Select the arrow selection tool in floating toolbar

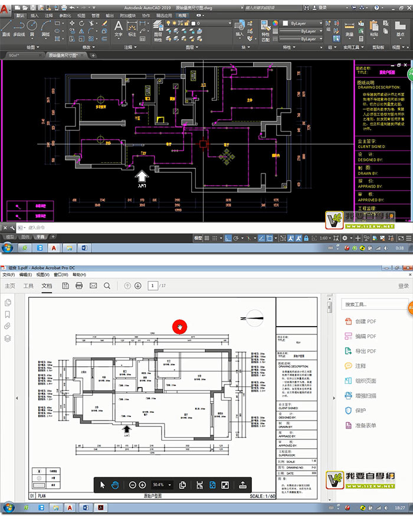point(102,485)
